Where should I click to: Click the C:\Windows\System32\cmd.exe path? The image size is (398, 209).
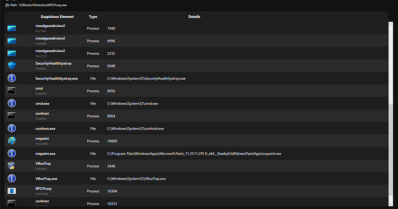(x=132, y=103)
